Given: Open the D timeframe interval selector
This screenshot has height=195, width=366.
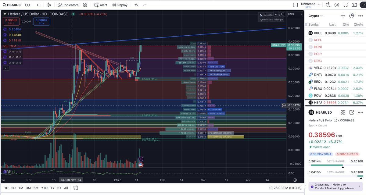Looking at the screenshot, I should coord(38,5).
